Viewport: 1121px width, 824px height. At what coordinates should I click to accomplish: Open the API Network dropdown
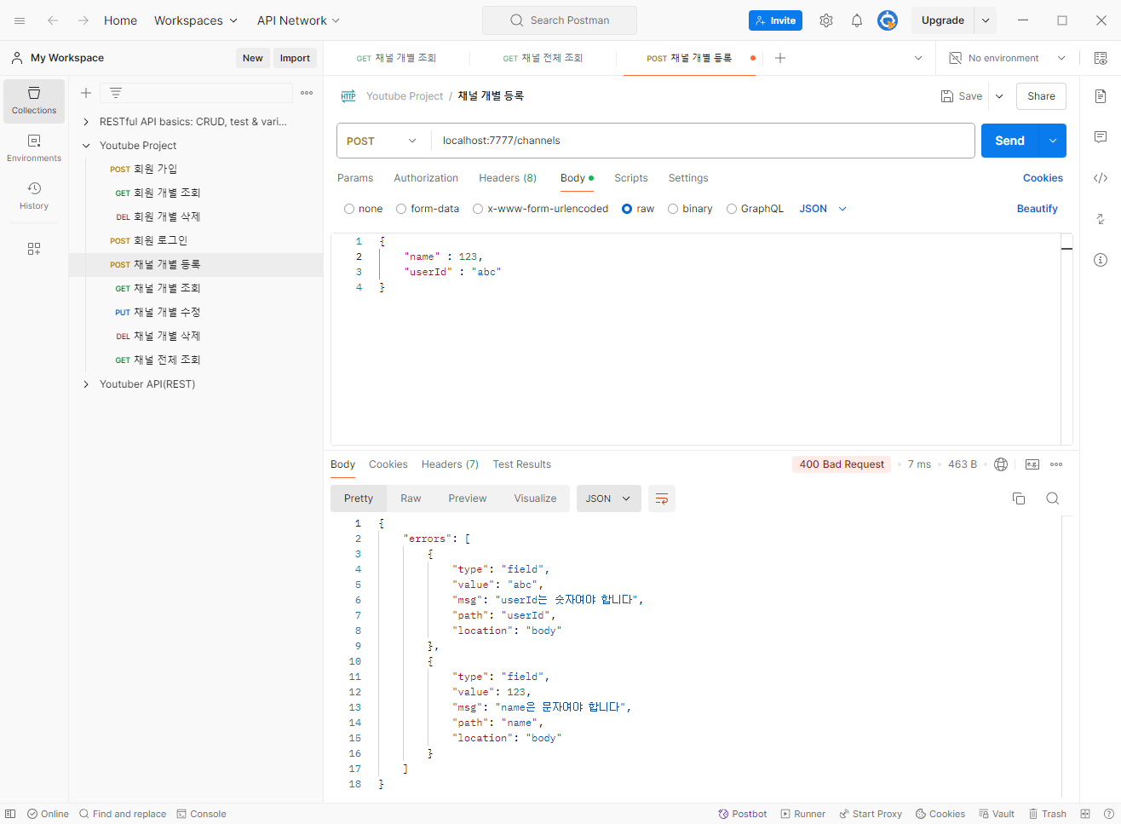[x=298, y=20]
